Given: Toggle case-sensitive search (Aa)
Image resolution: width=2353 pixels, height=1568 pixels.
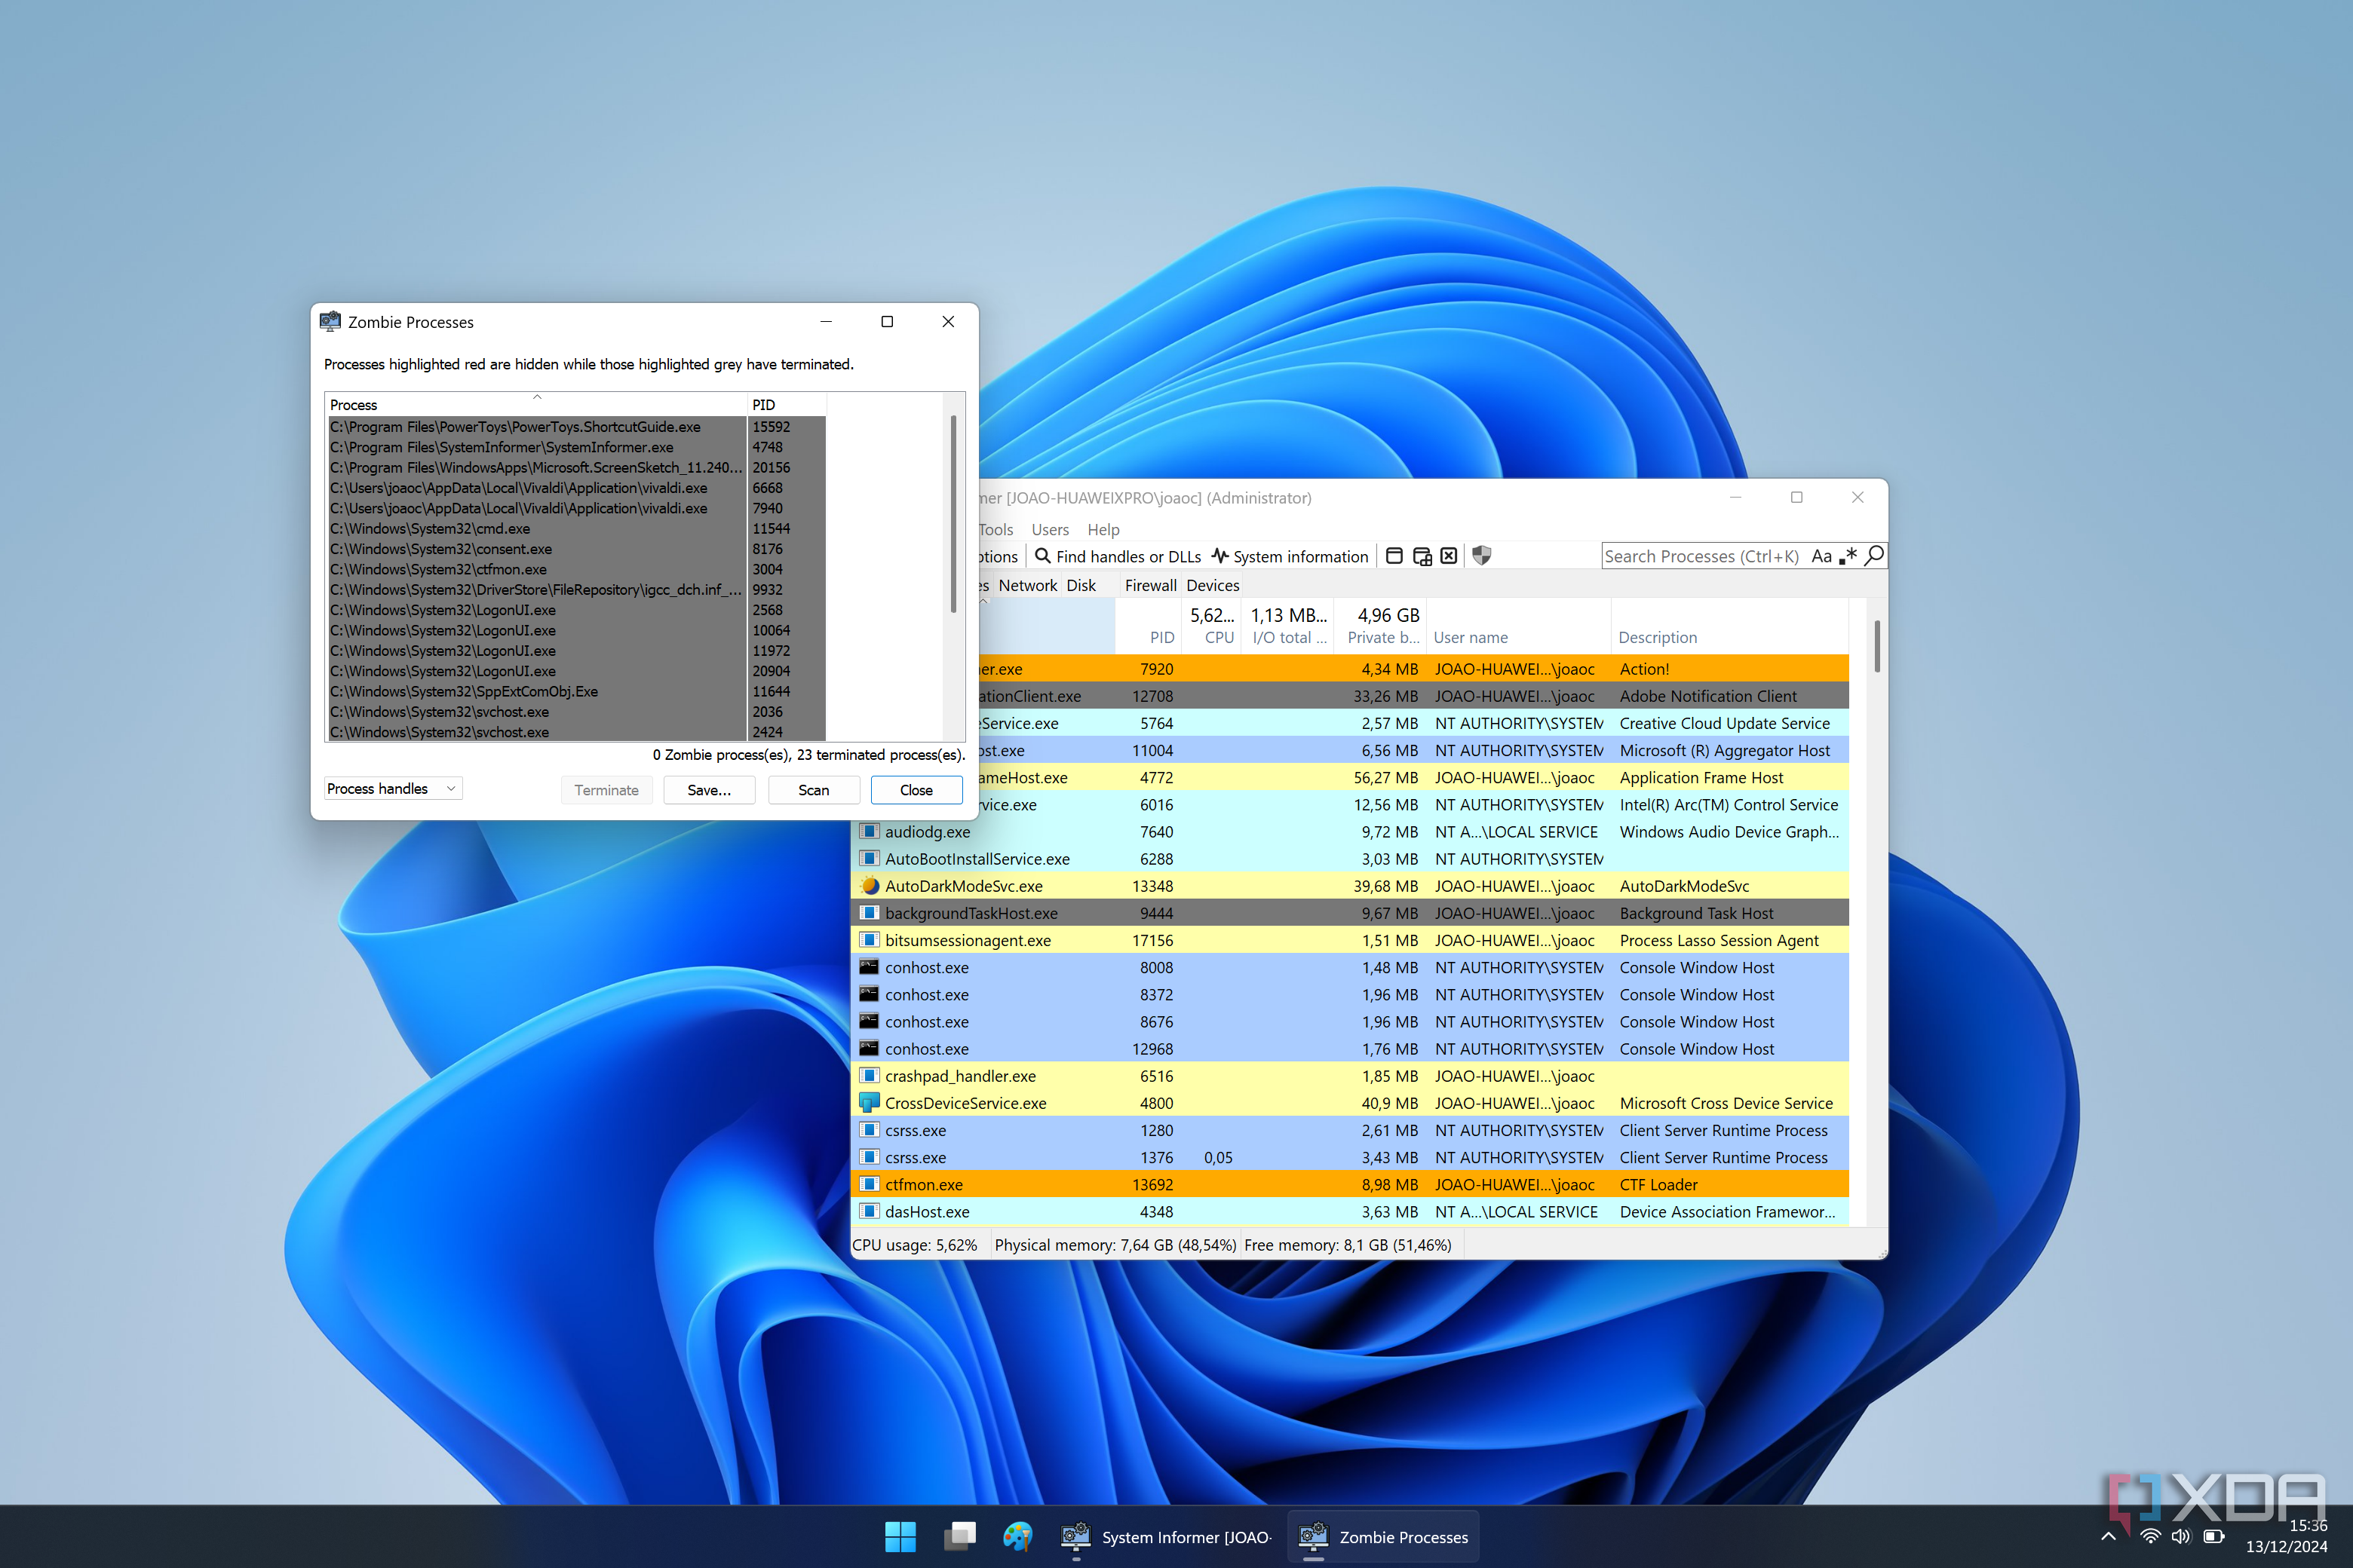Looking at the screenshot, I should click(x=1821, y=556).
